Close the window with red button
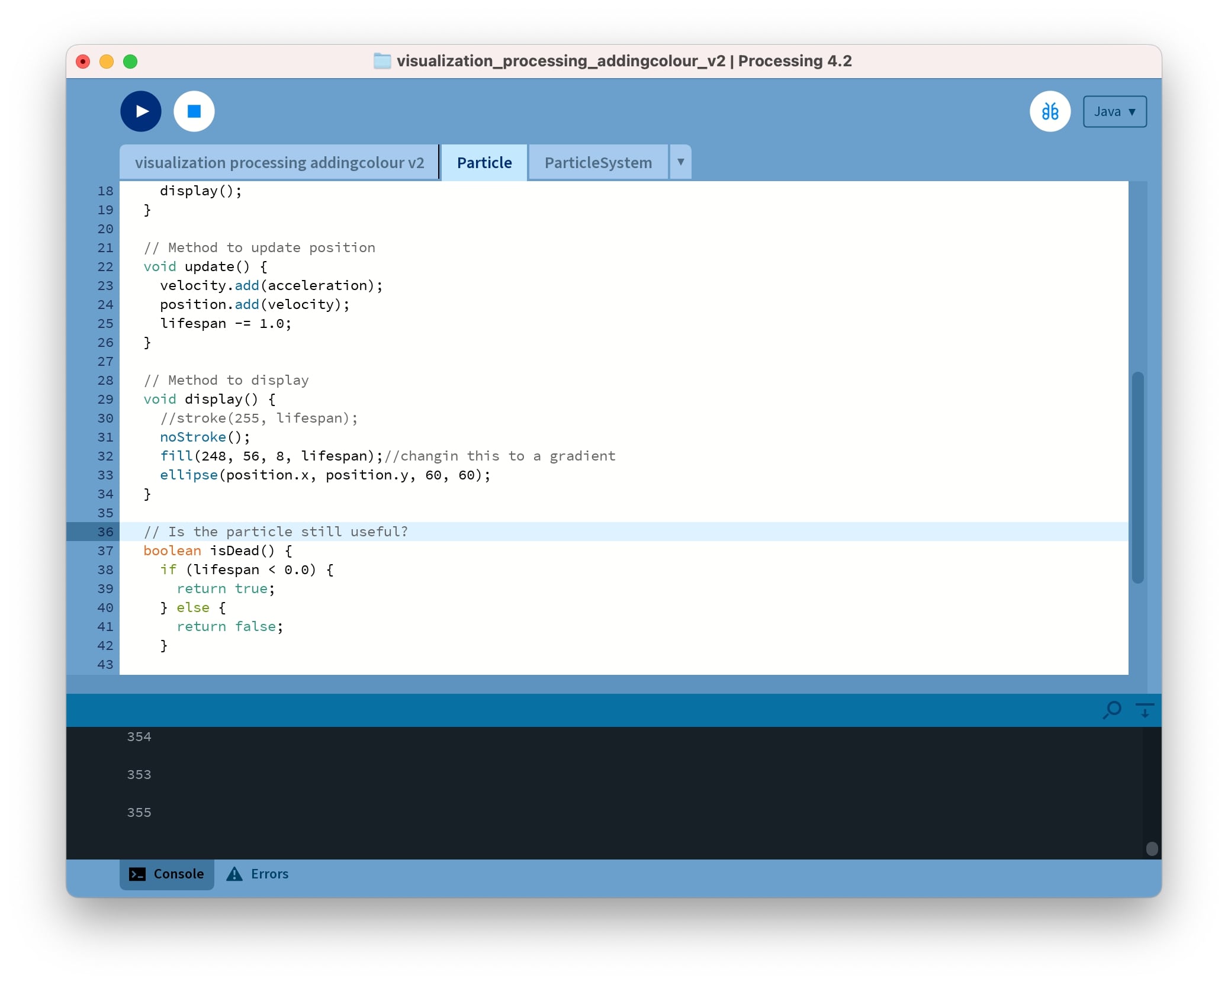Screen dimensions: 1228x985 (83, 62)
